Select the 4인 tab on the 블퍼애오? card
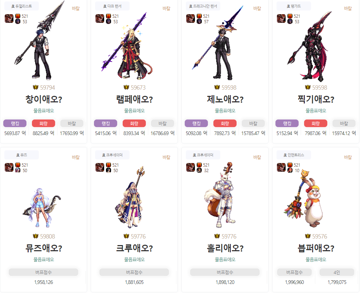This screenshot has height=293, width=360. click(337, 272)
